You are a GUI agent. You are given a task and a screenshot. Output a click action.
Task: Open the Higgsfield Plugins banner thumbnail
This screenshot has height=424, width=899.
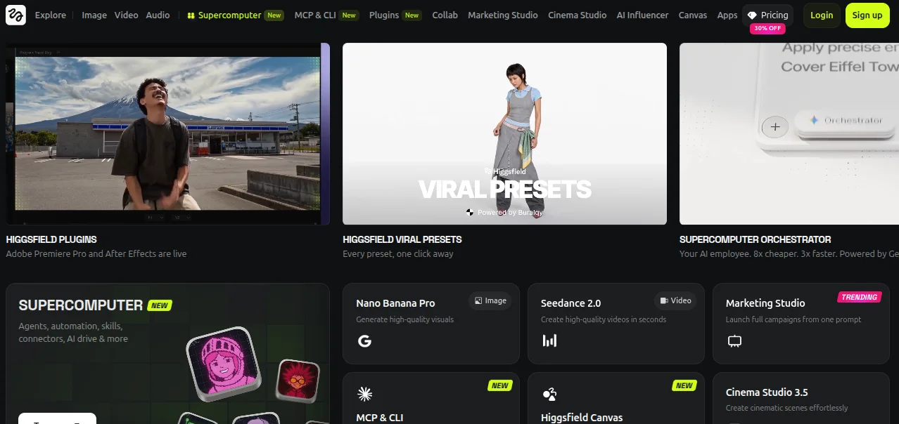pyautogui.click(x=168, y=134)
